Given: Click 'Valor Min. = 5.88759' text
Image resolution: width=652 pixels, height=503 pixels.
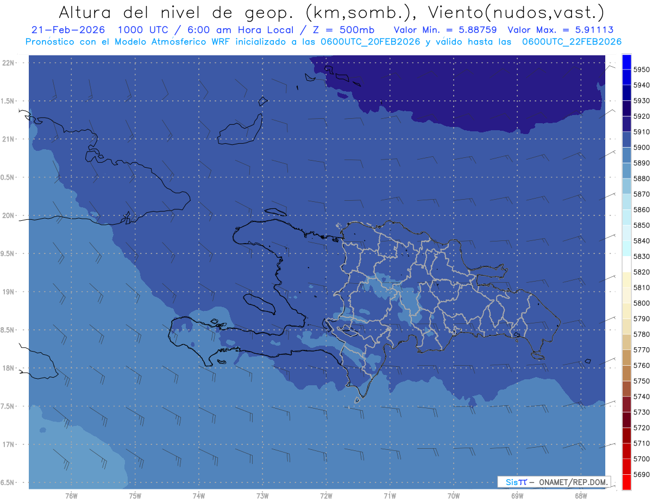Looking at the screenshot, I should tap(445, 30).
